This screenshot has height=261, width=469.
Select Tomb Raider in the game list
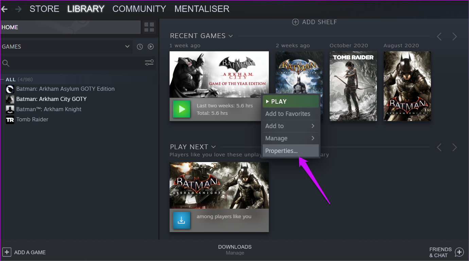tap(32, 120)
